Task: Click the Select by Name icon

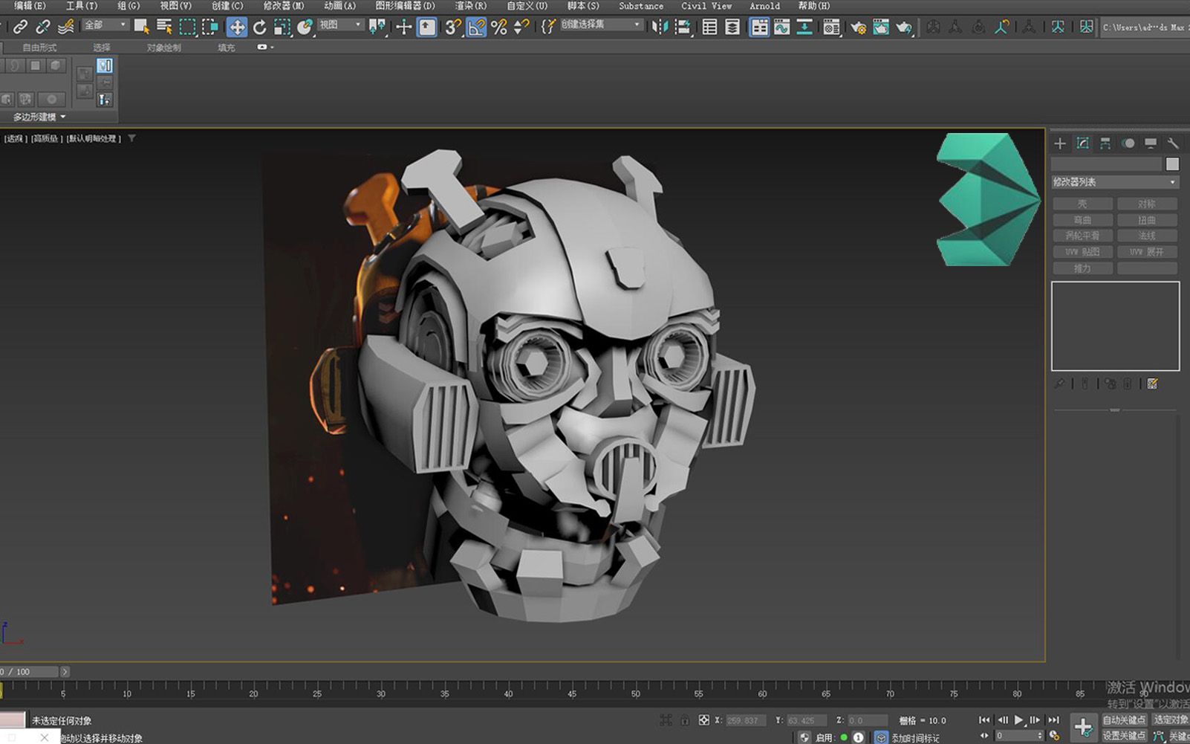Action: [164, 28]
